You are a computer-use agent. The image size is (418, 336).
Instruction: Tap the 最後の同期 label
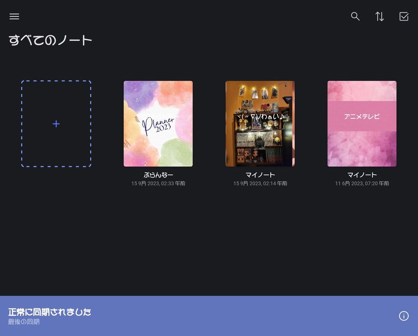24,322
